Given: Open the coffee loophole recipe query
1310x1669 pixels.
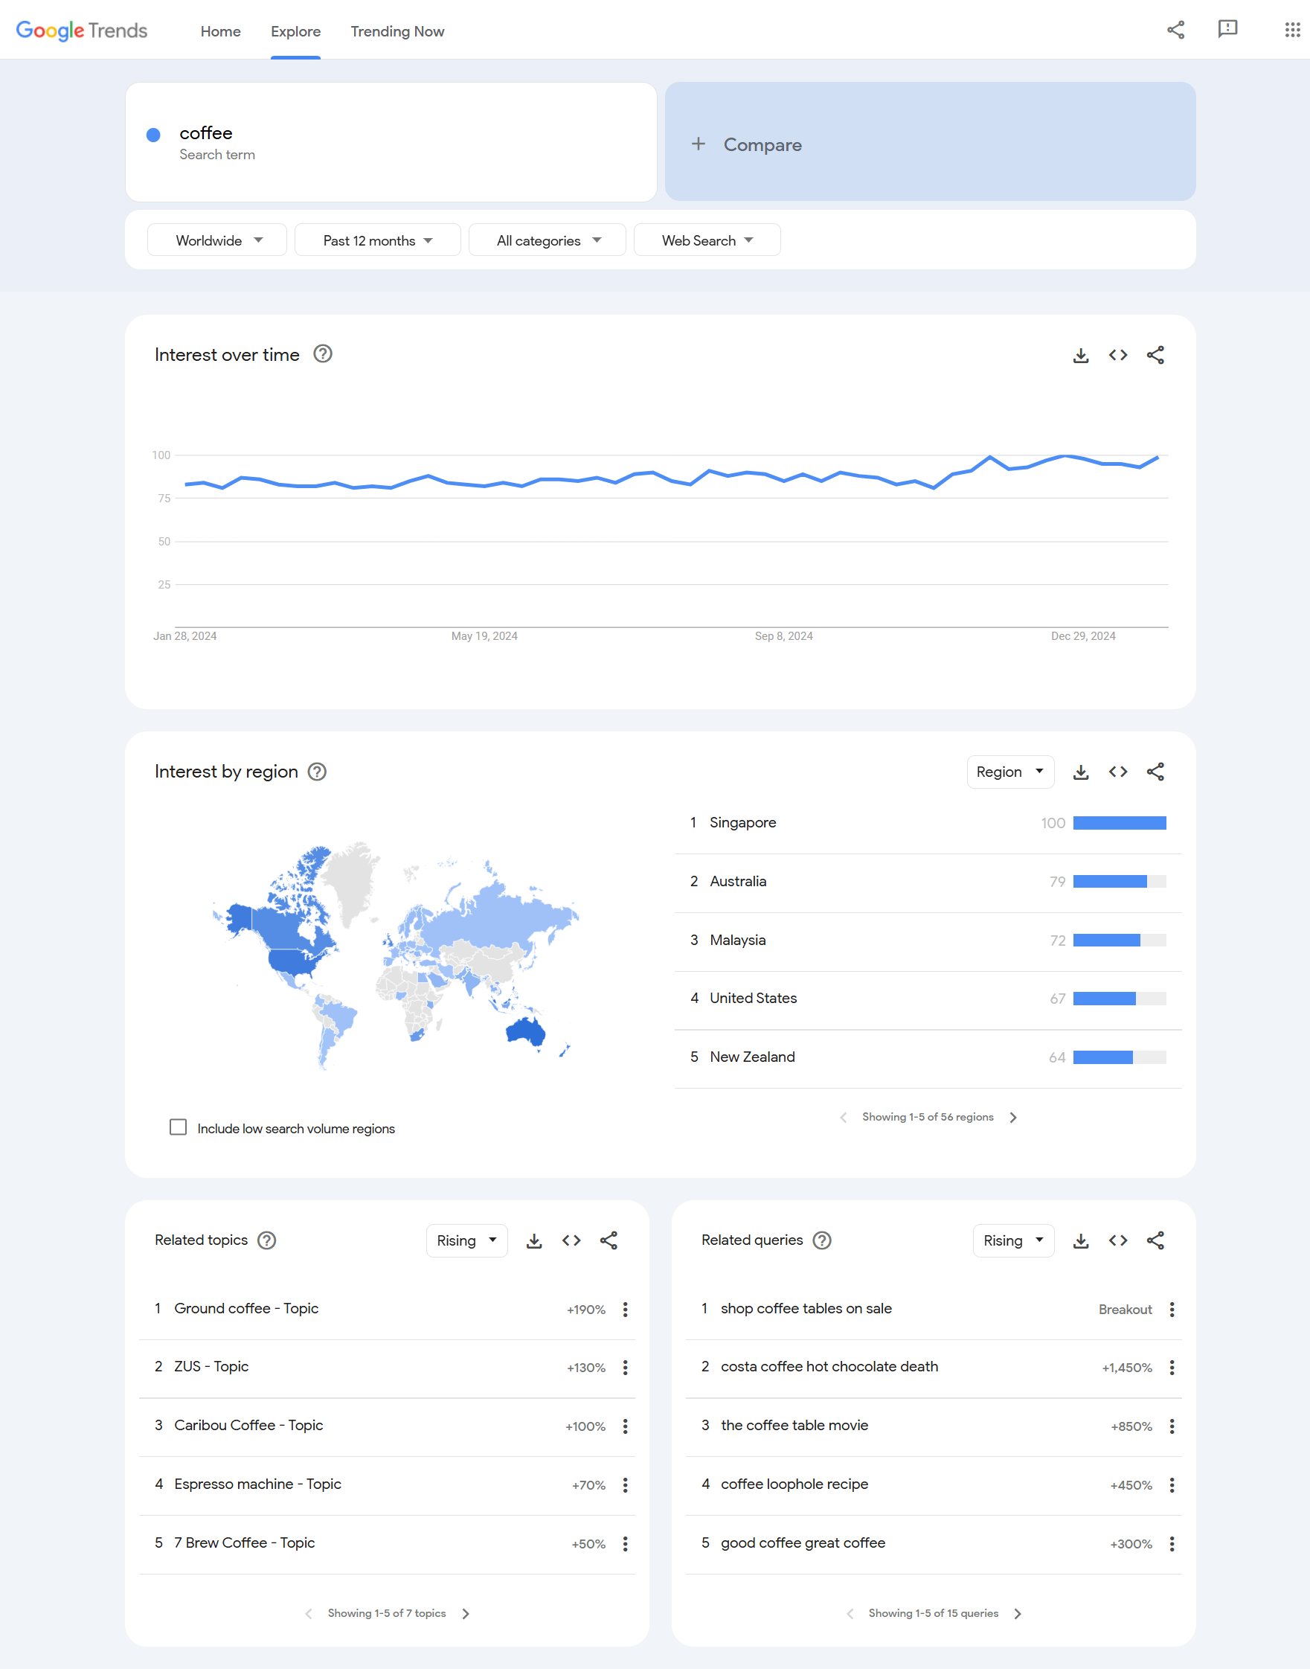Looking at the screenshot, I should [x=794, y=1484].
